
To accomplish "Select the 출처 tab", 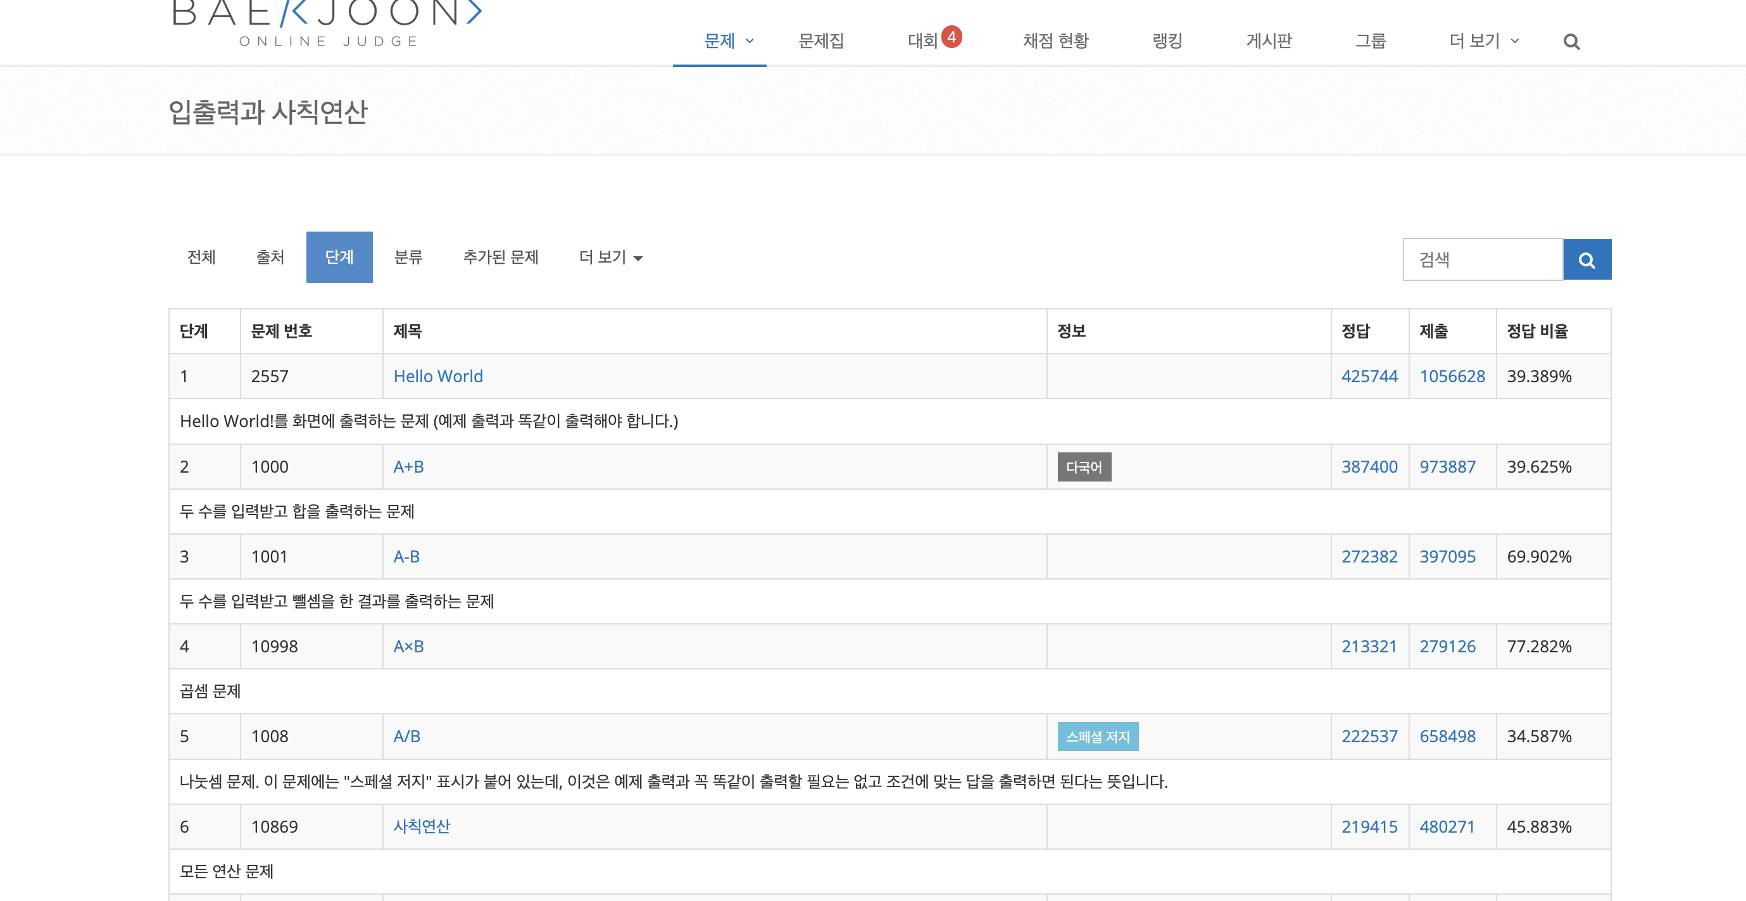I will 270,258.
